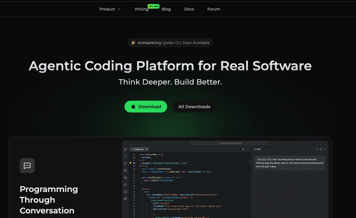The width and height of the screenshot is (356, 218).
Task: Select the Search icon in the sidebar
Action: [125, 157]
